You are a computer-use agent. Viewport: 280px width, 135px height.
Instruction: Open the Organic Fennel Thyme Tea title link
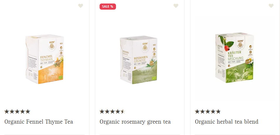(x=39, y=122)
